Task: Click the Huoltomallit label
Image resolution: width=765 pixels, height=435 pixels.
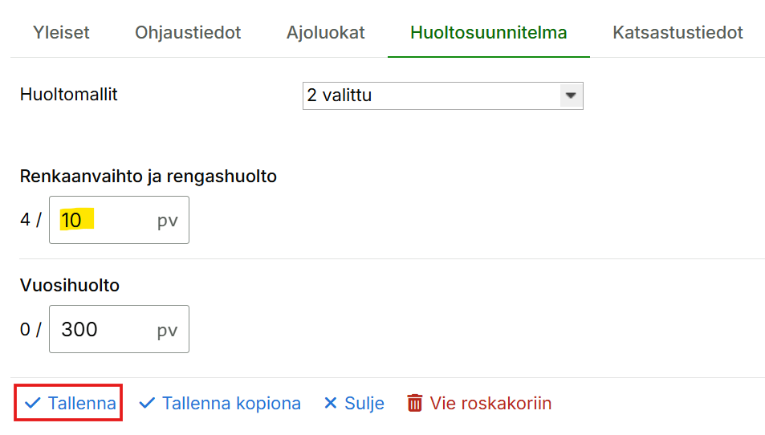Action: pos(69,95)
